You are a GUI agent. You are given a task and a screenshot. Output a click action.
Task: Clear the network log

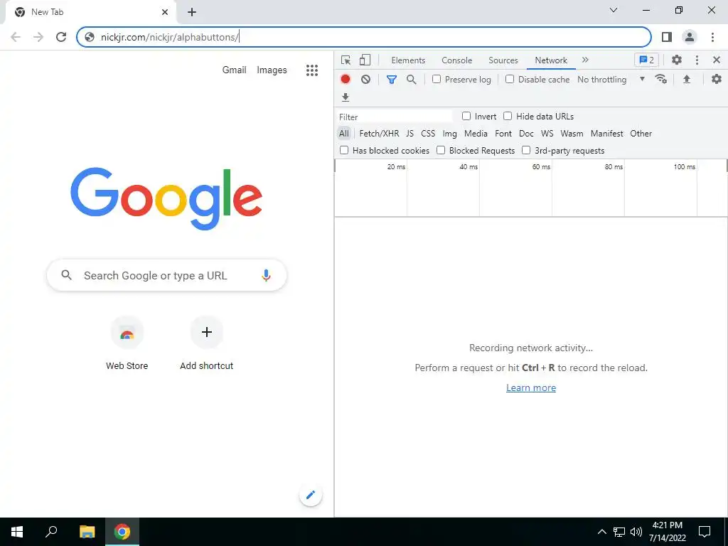click(366, 80)
